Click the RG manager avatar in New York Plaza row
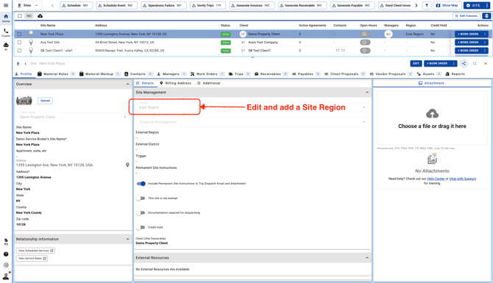 389,34
